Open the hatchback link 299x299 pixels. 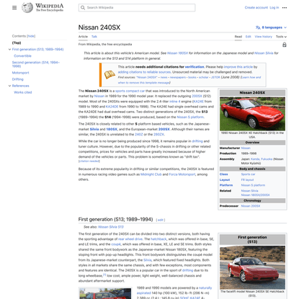(x=159, y=239)
